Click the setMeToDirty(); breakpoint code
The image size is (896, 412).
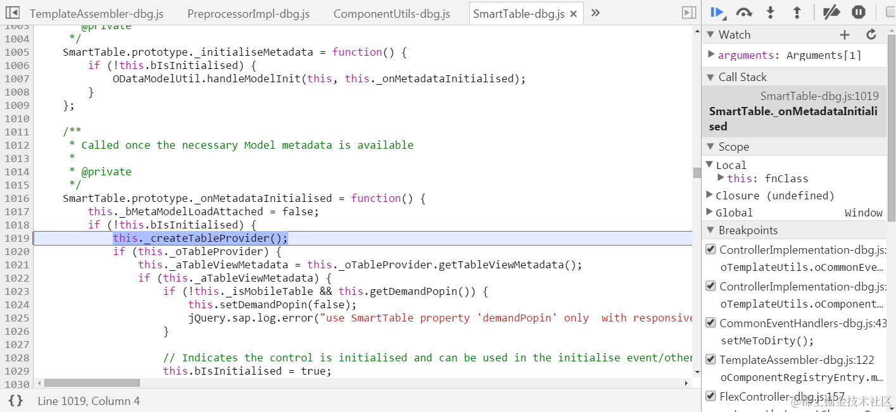[x=767, y=340]
